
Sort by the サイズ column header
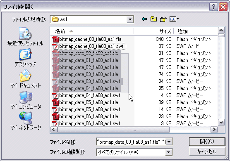coord(154,31)
